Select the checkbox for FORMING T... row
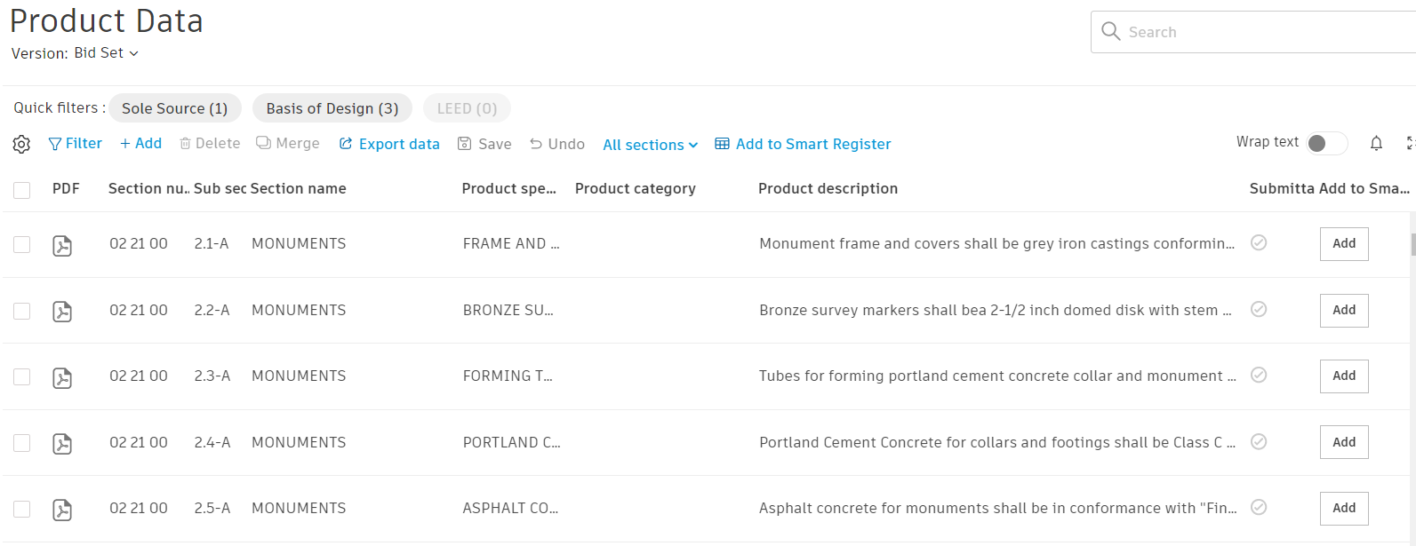The height and width of the screenshot is (546, 1416). (22, 376)
